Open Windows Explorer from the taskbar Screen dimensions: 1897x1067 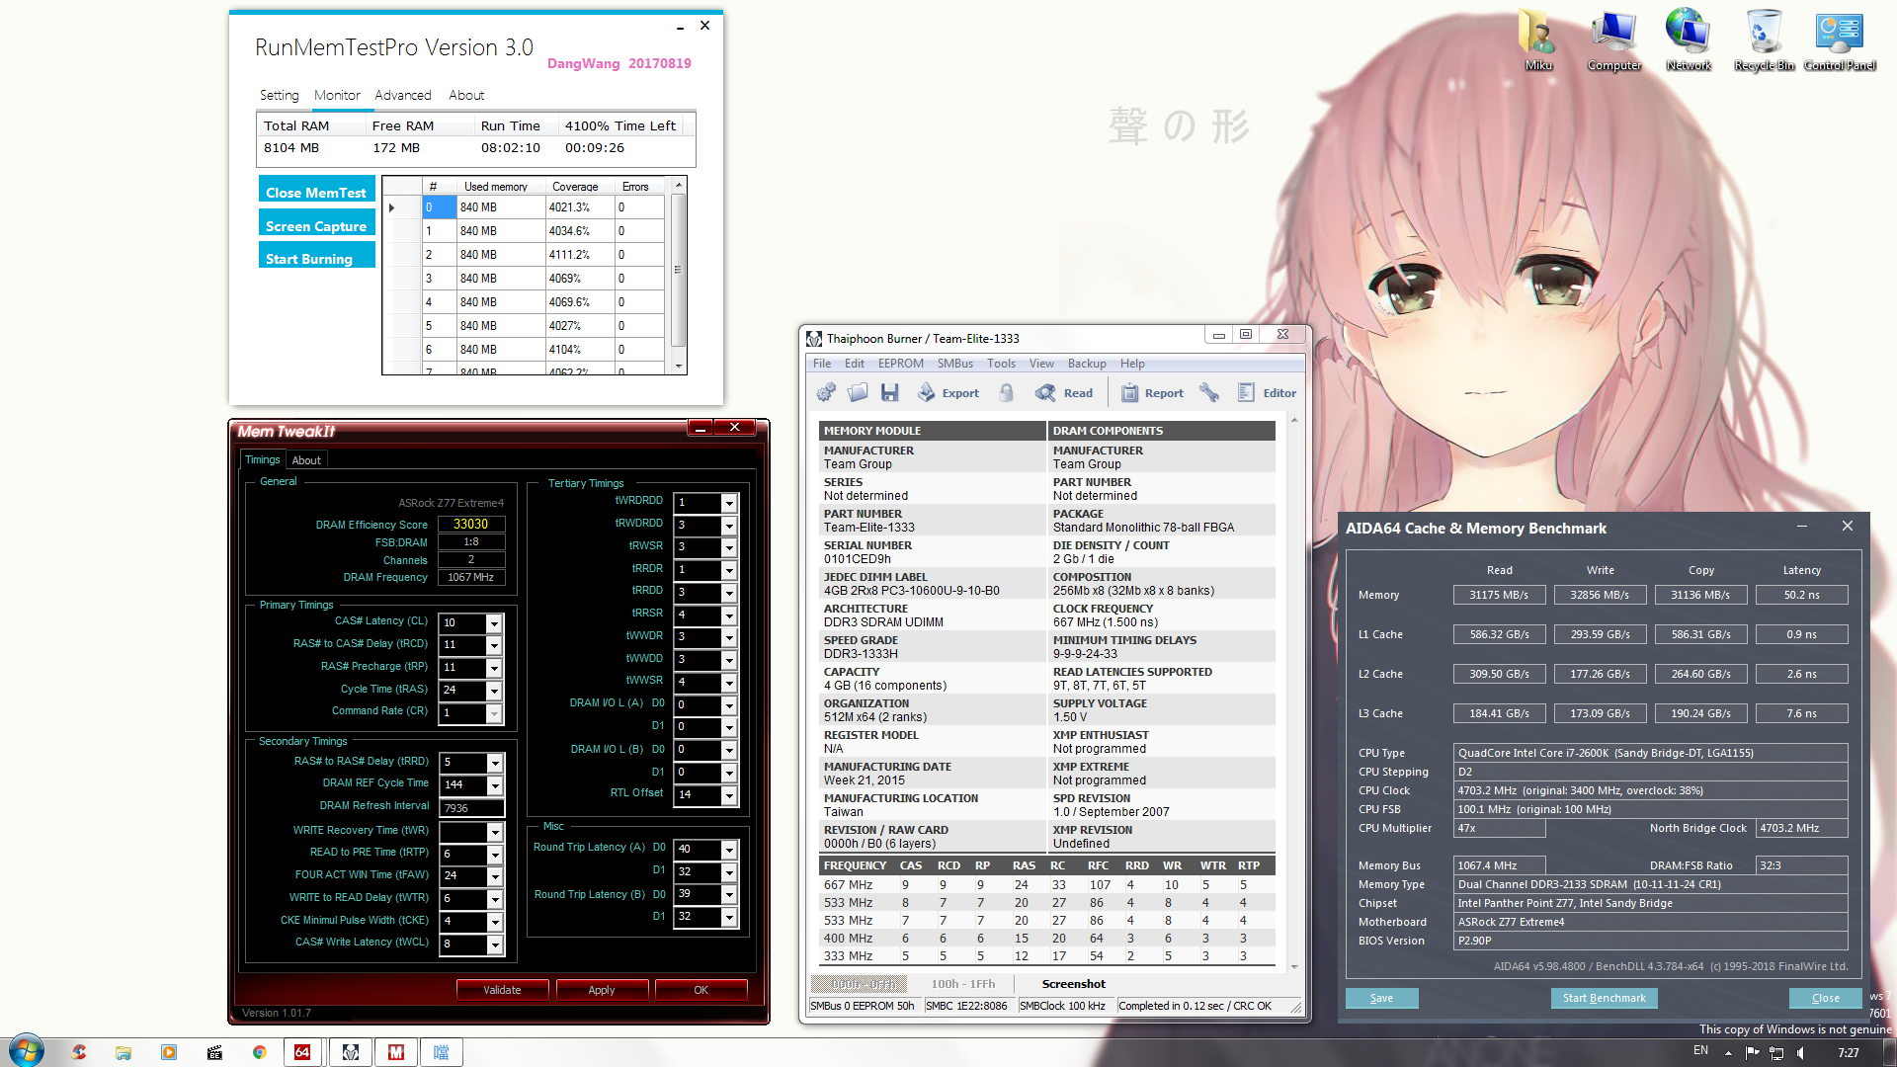pyautogui.click(x=124, y=1052)
